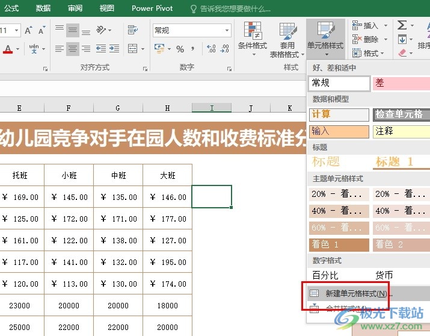
Task: Apply the 常规 cell style
Action: 339,83
